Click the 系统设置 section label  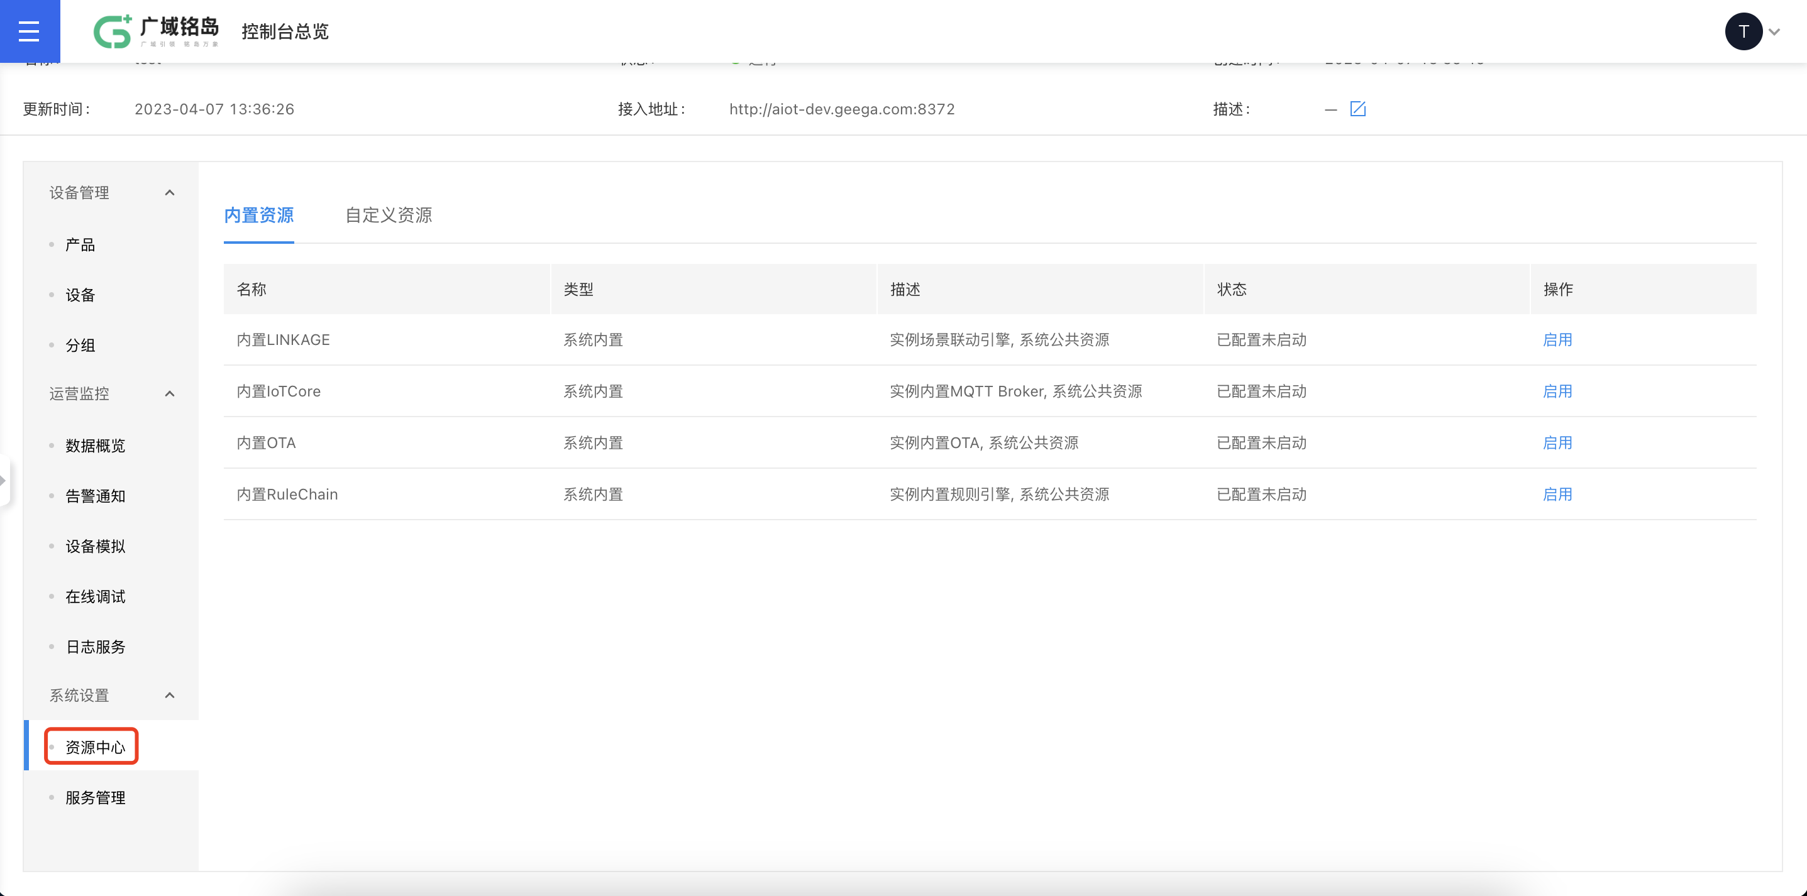point(79,696)
